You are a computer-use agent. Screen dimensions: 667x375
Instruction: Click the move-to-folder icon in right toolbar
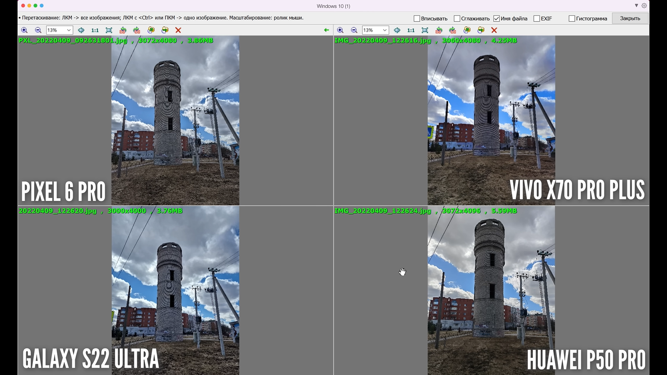click(481, 30)
